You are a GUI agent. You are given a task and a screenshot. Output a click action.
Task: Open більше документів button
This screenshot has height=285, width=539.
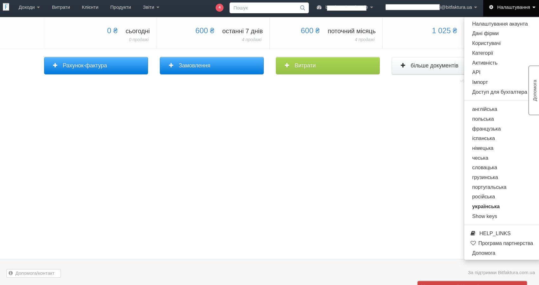coord(428,66)
